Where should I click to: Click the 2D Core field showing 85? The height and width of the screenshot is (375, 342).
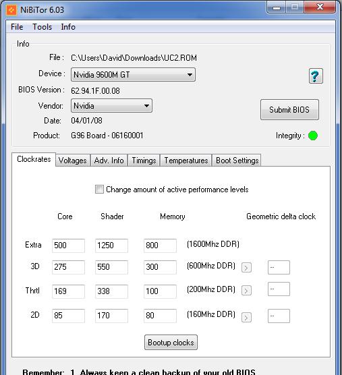pyautogui.click(x=68, y=316)
